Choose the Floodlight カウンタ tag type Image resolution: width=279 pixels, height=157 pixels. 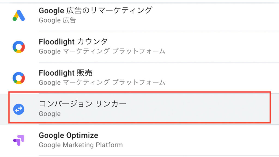[139, 47]
